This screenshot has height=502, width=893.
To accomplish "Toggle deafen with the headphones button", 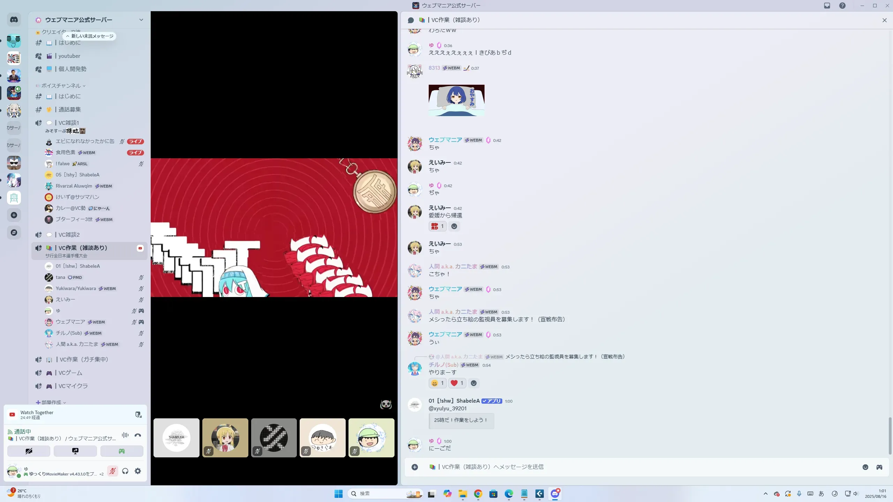I will coord(125,471).
